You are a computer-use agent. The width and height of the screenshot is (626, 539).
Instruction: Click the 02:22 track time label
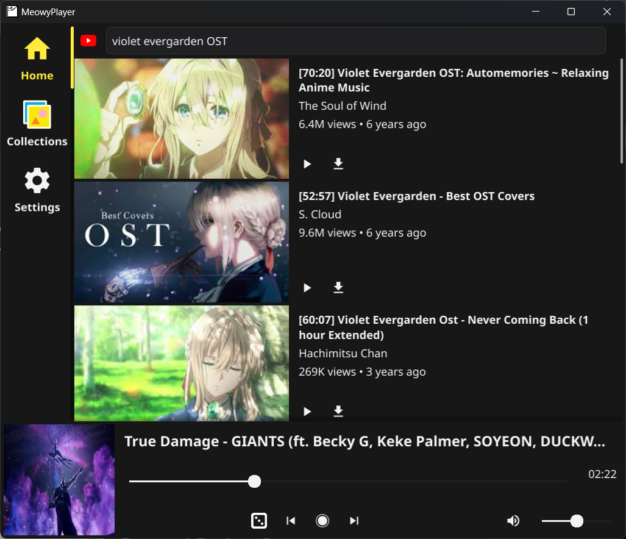pyautogui.click(x=602, y=474)
